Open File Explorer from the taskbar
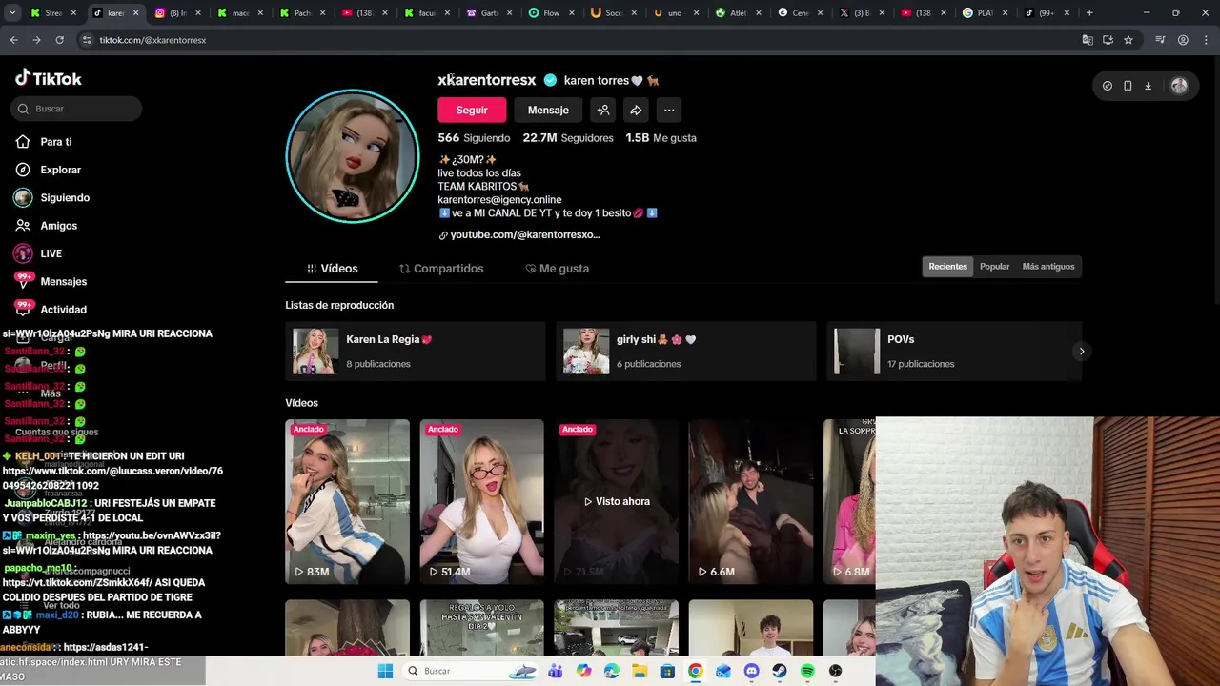 pos(640,671)
